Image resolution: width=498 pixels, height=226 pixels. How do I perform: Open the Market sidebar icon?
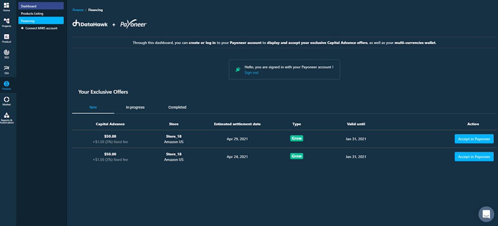coord(6,99)
